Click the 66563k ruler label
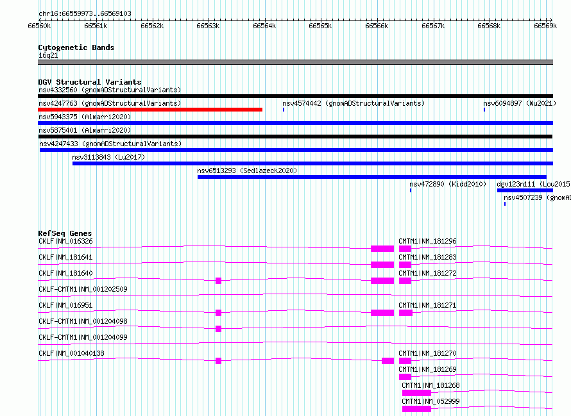571x416 pixels. [x=208, y=26]
